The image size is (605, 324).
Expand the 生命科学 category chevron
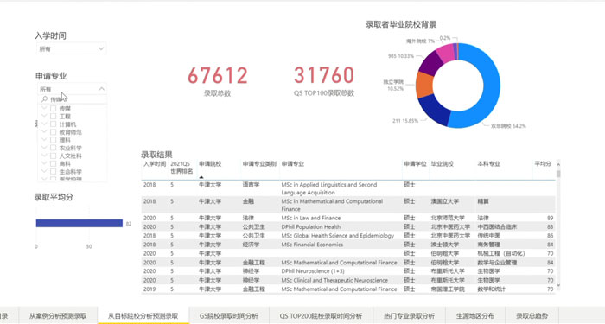[x=44, y=171]
